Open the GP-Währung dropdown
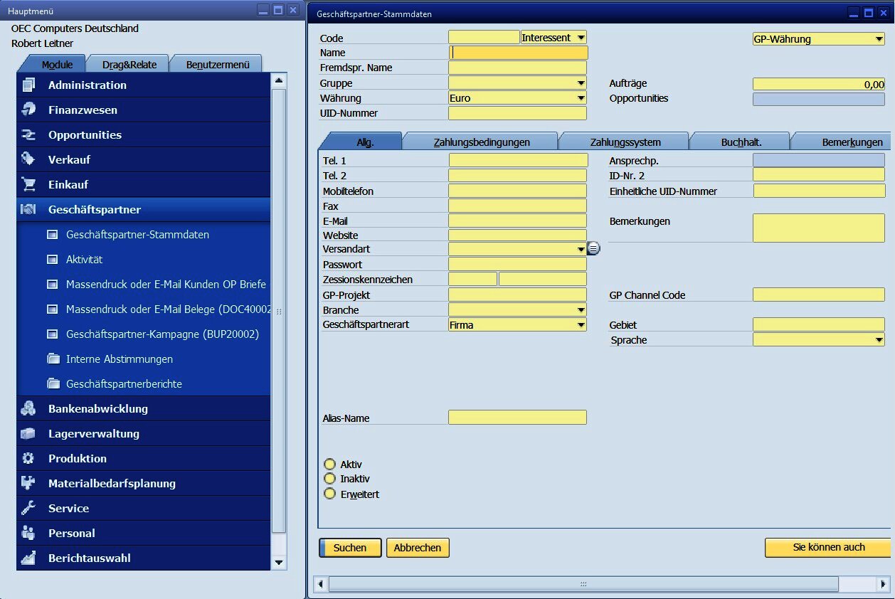 tap(879, 39)
